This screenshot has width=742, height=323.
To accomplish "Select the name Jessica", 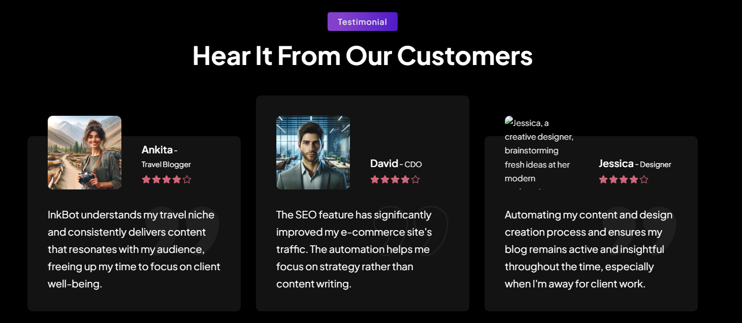I will pyautogui.click(x=616, y=164).
